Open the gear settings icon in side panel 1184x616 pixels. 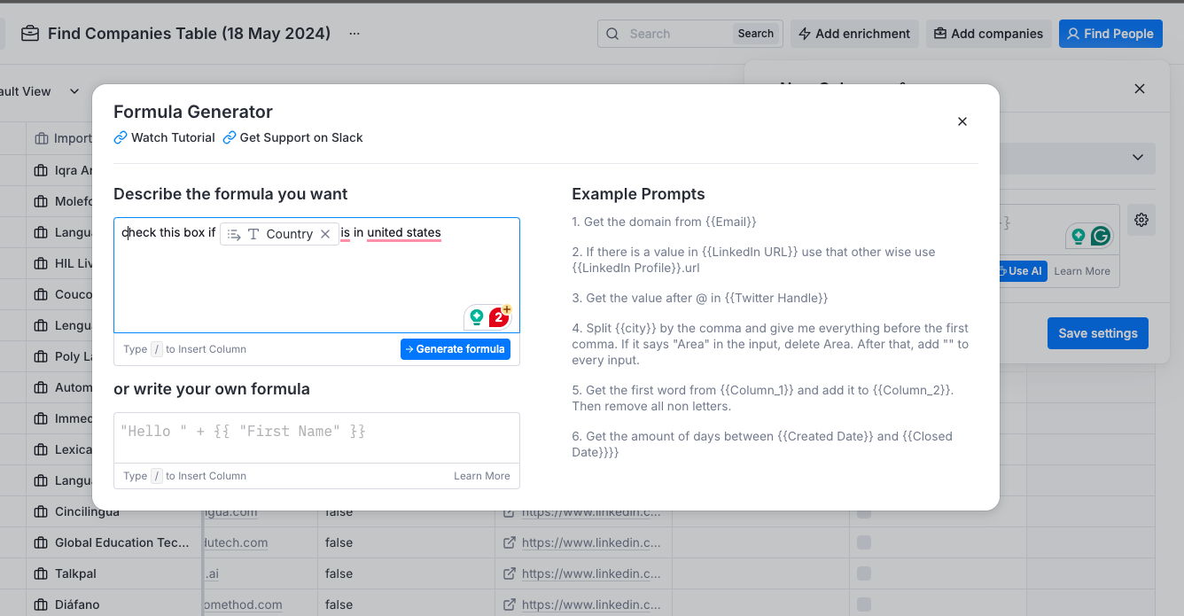pos(1141,220)
